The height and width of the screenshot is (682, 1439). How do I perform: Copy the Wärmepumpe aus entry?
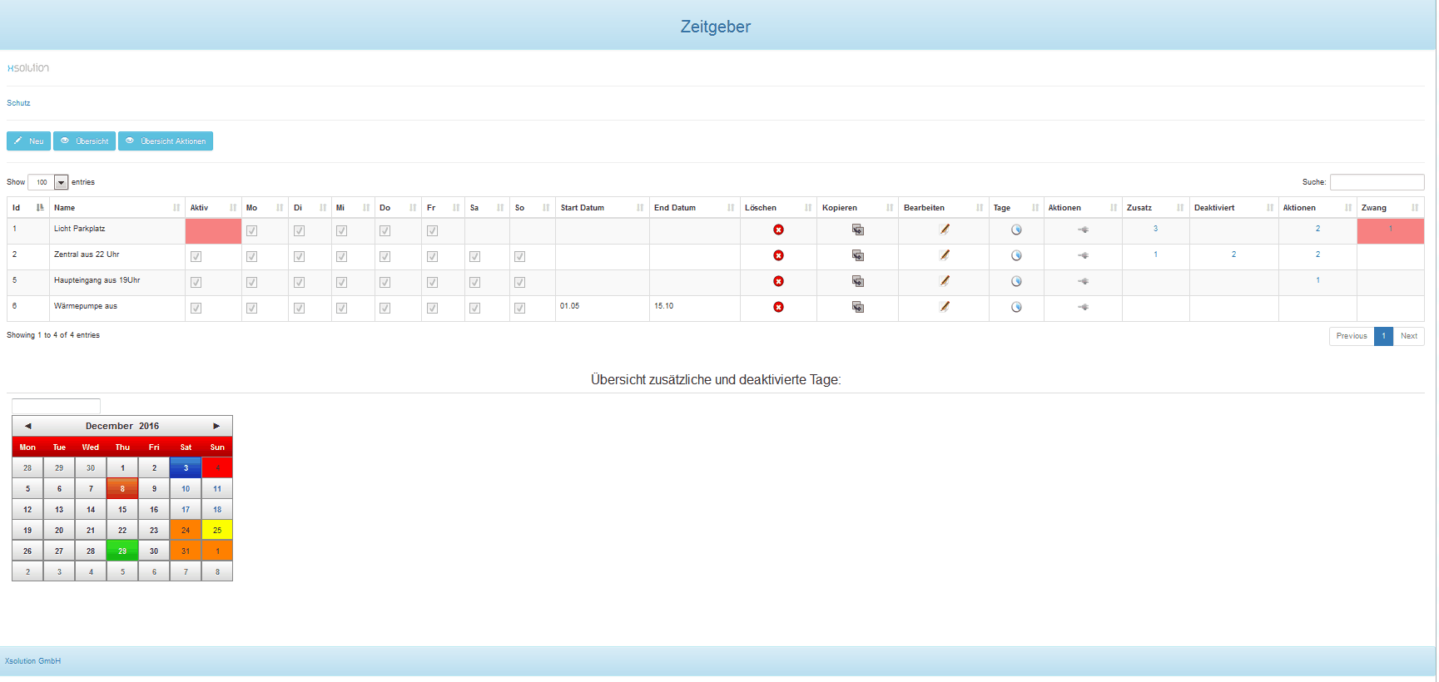(857, 308)
